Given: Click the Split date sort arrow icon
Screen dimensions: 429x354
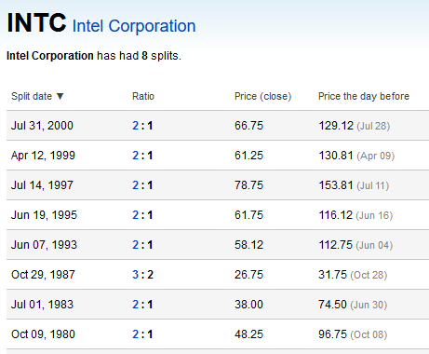Looking at the screenshot, I should tap(60, 96).
